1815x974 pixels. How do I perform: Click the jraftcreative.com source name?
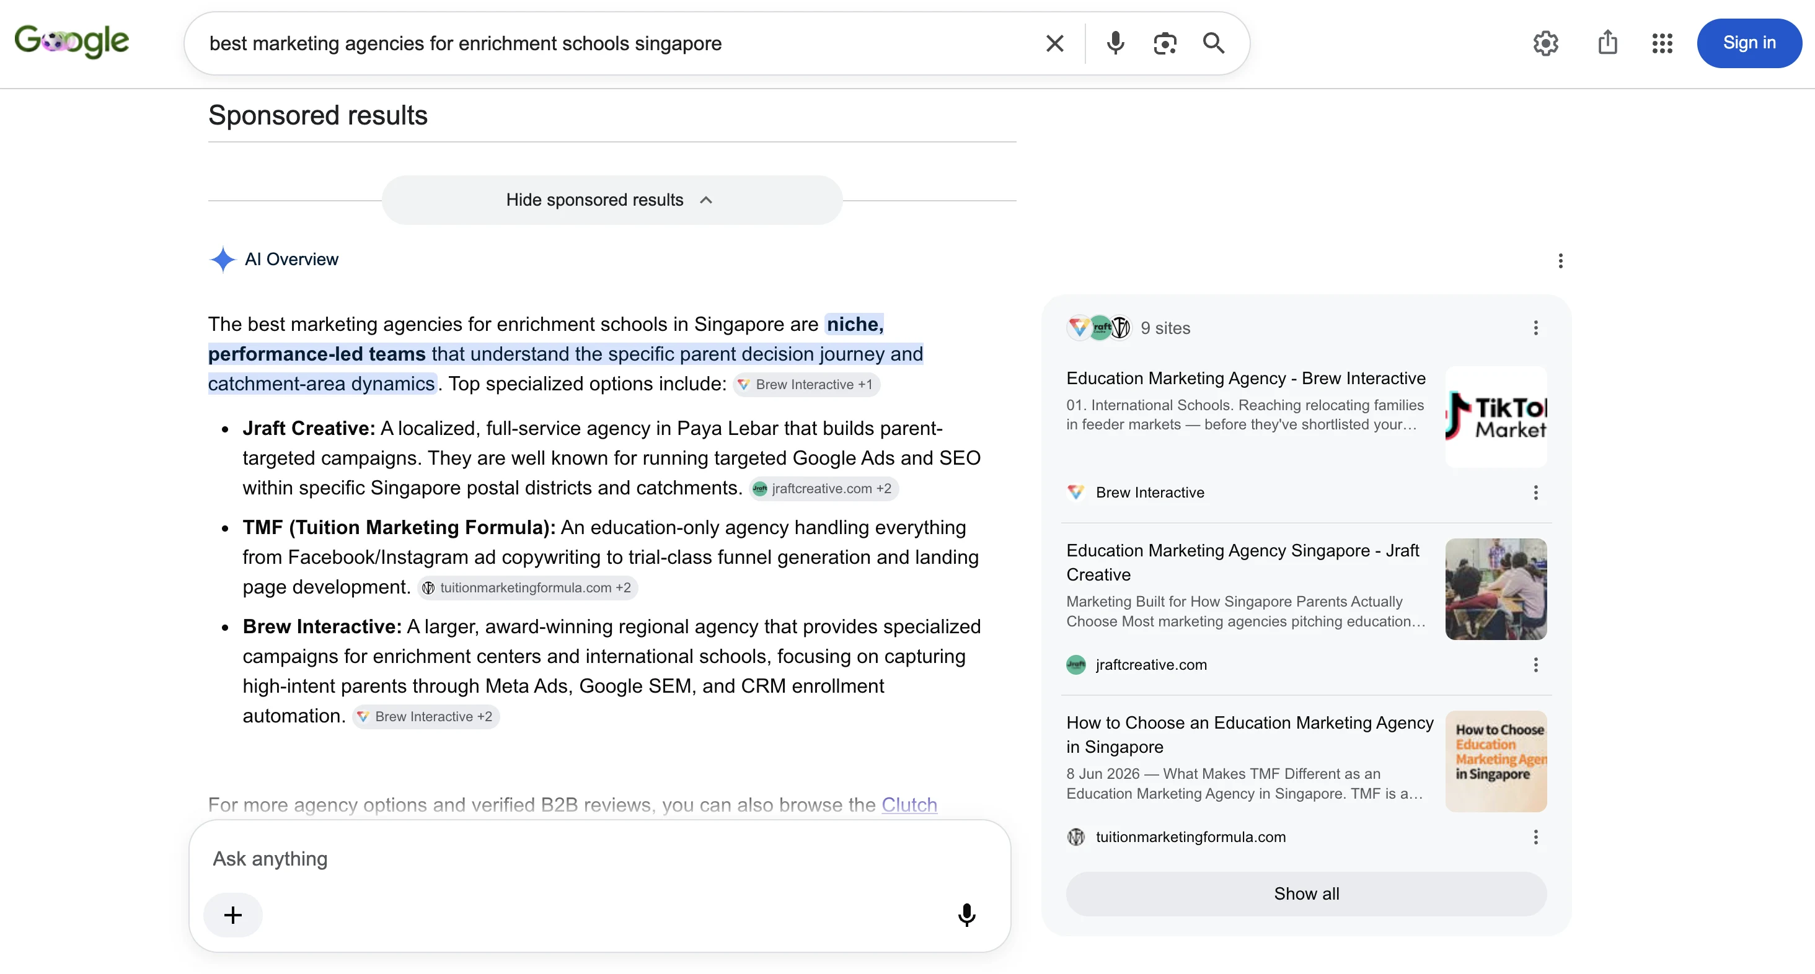click(1151, 665)
